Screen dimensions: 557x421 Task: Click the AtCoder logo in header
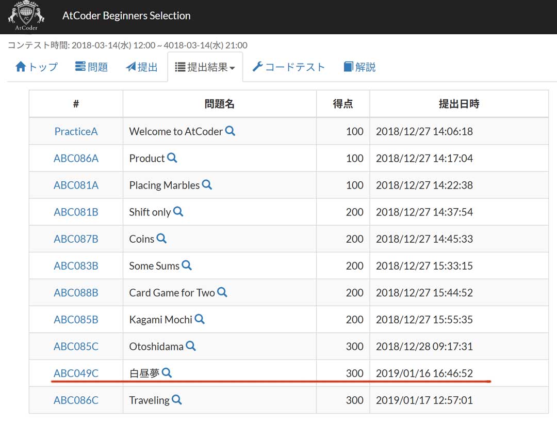[26, 16]
